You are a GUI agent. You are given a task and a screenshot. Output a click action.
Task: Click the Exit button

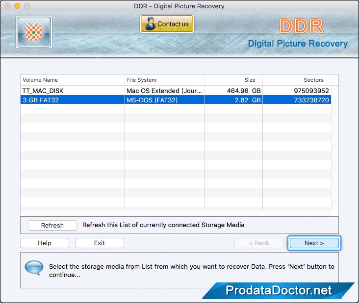click(100, 243)
